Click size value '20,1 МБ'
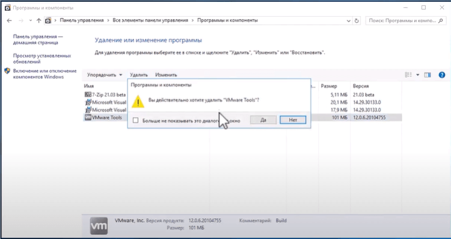This screenshot has height=239, width=451. pos(339,102)
